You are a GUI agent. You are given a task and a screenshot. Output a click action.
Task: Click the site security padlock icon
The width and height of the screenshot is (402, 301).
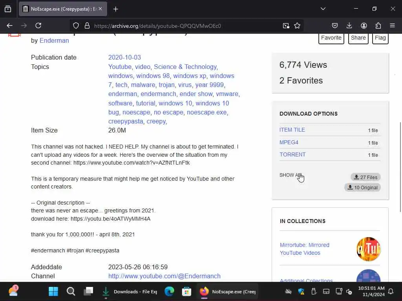point(87,25)
